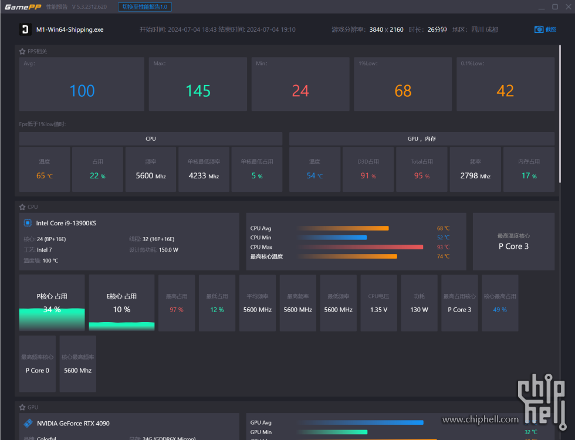Click the 温度墙 100 ℃ line
Viewport: 575px width, 440px height.
(x=41, y=260)
